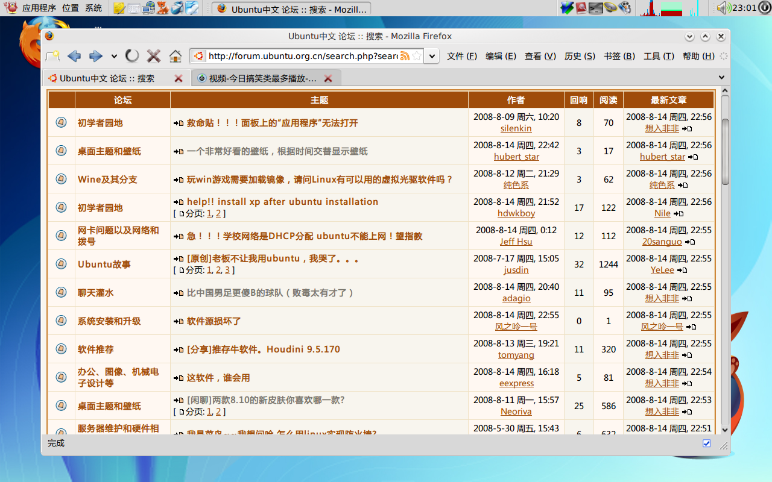Launch the sticky notes panel icon
Viewport: 772px width, 482px height.
coord(119,8)
